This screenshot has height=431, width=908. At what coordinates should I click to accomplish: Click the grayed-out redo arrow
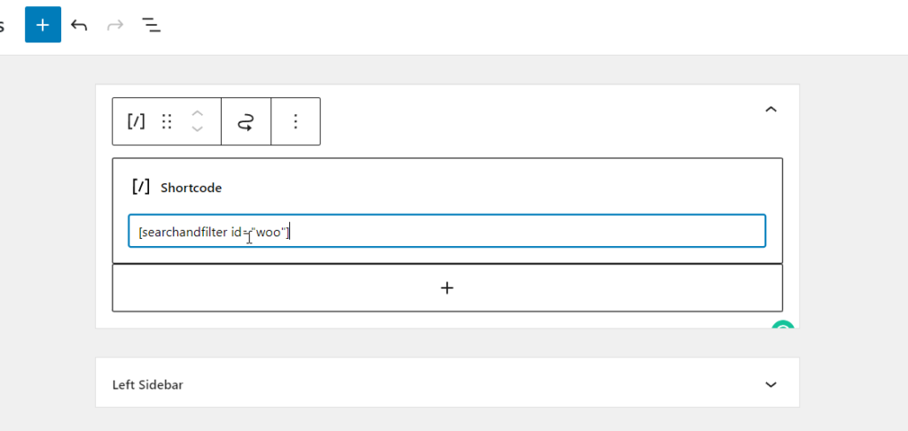click(115, 25)
